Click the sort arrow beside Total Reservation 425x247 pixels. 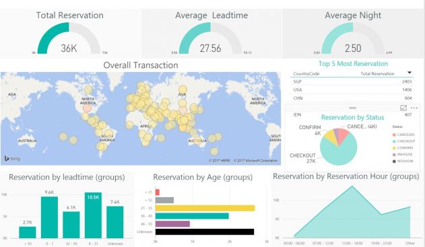pyautogui.click(x=410, y=73)
